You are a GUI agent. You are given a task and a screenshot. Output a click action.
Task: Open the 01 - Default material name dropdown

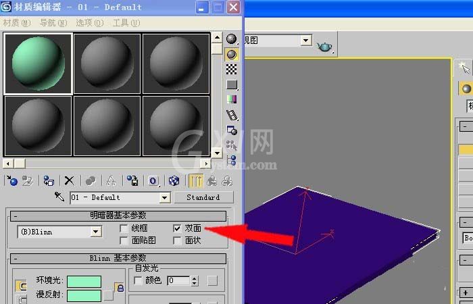point(164,198)
